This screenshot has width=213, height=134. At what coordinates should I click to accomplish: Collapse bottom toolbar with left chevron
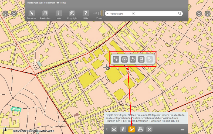pos(107,130)
